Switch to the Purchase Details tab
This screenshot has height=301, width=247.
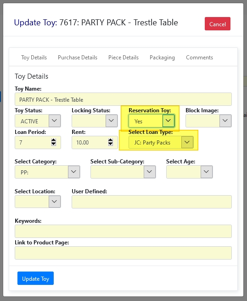pyautogui.click(x=78, y=58)
